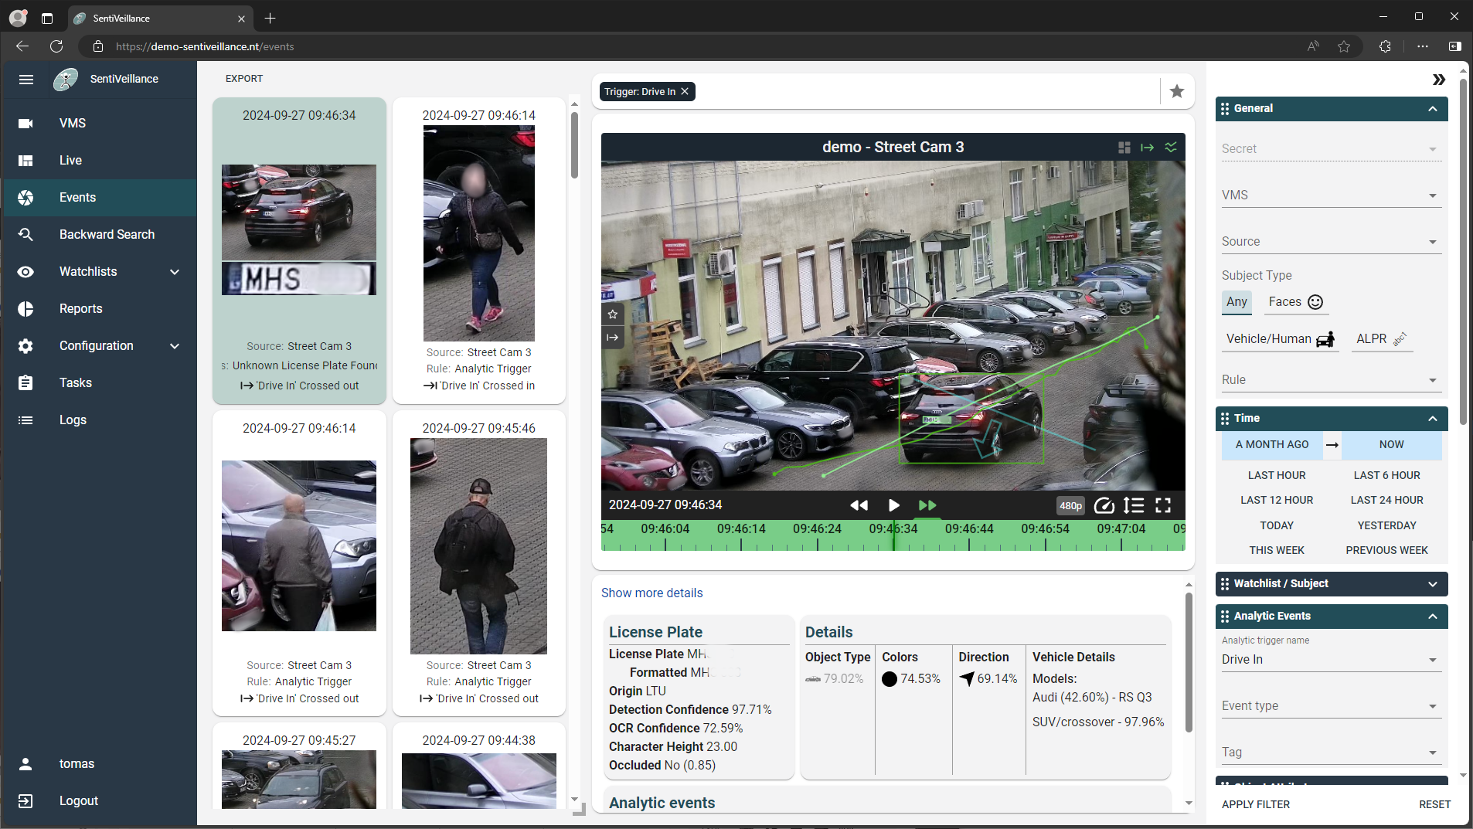Open the Tag dropdown
This screenshot has height=829, width=1473.
[x=1331, y=753]
